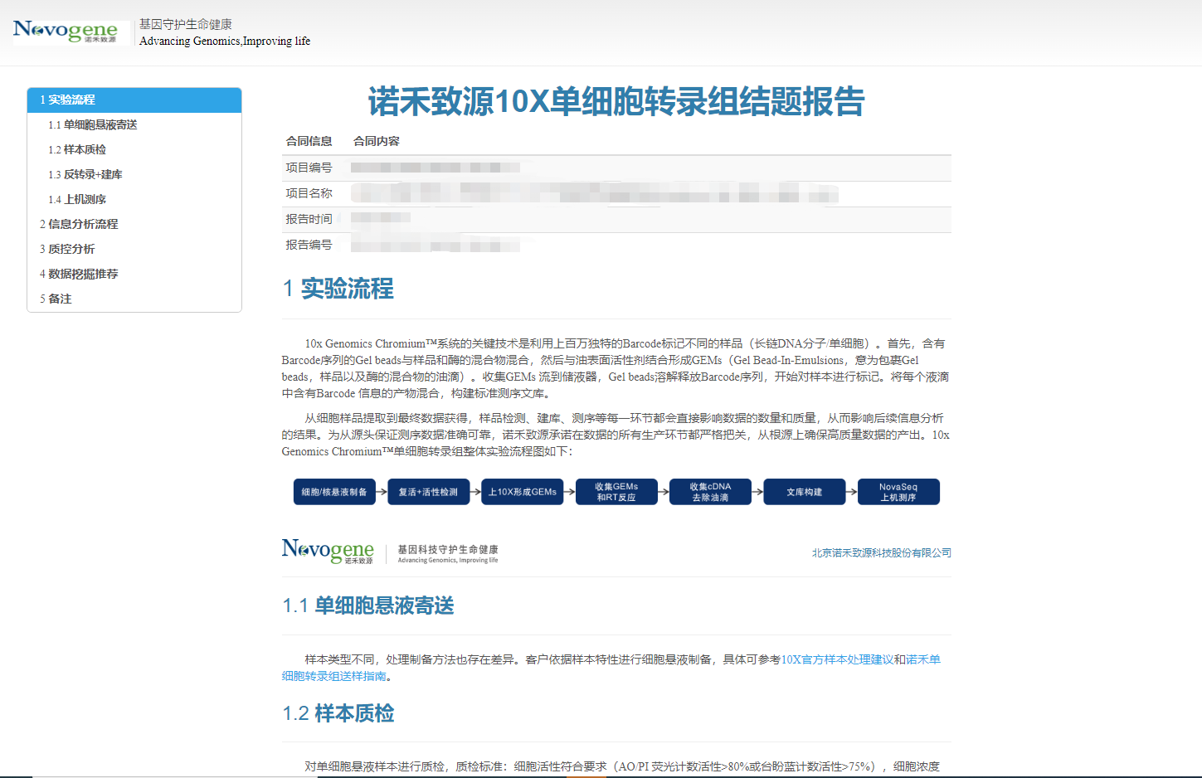The height and width of the screenshot is (778, 1202).
Task: Select 3 质控分析 in navigation menu
Action: [x=67, y=249]
